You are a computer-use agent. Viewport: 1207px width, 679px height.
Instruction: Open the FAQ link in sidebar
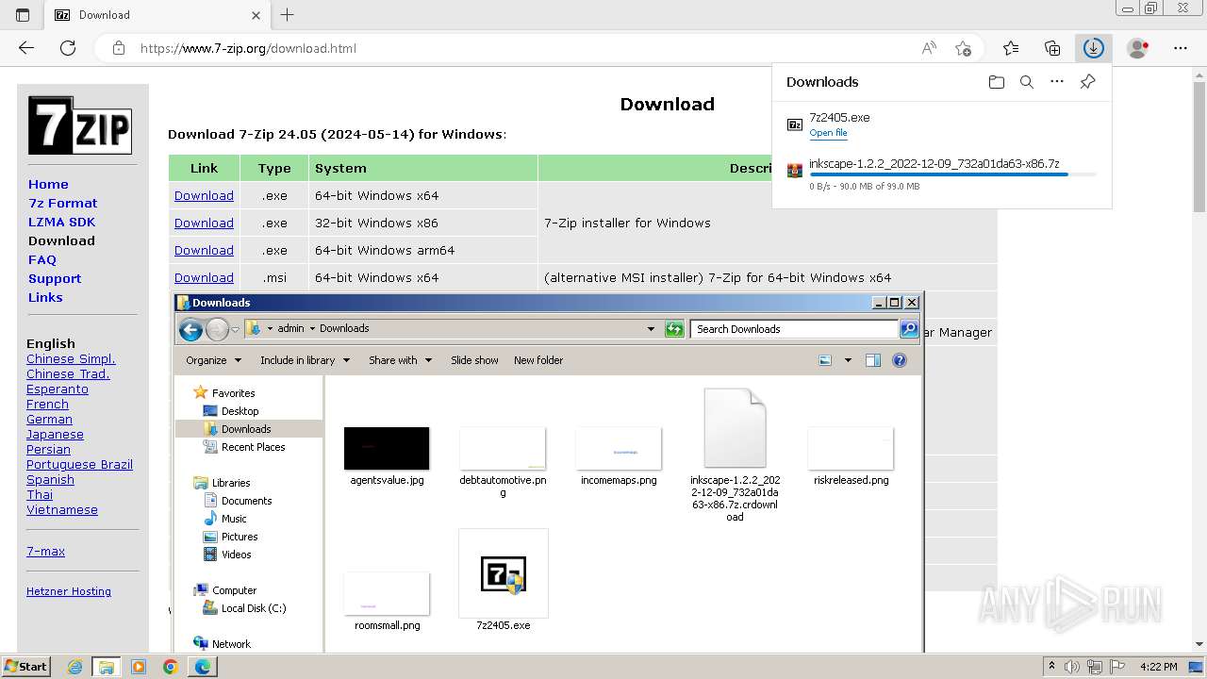(x=42, y=259)
